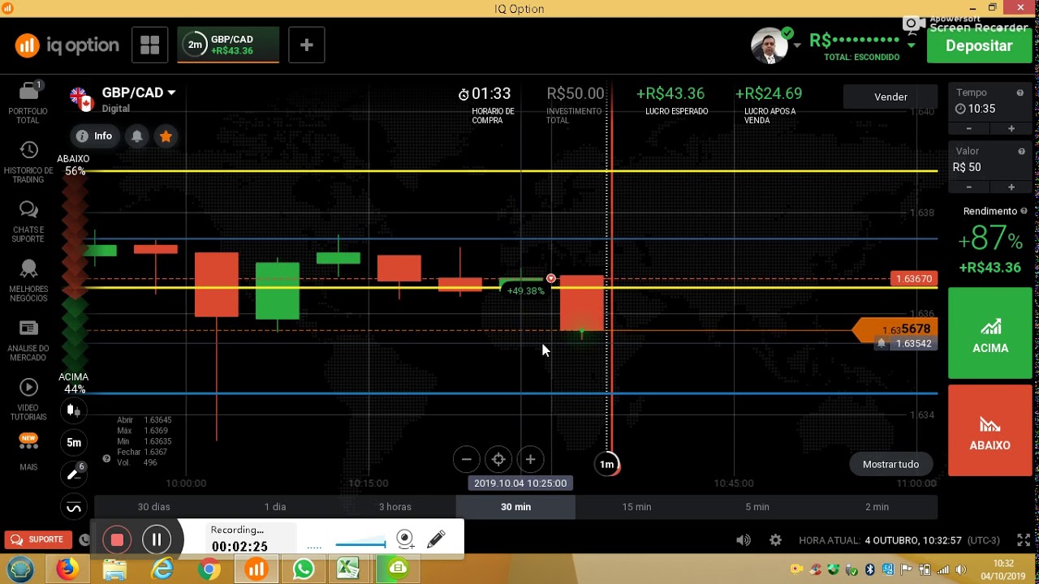The image size is (1039, 584).
Task: Add a new asset tab
Action: coord(307,45)
